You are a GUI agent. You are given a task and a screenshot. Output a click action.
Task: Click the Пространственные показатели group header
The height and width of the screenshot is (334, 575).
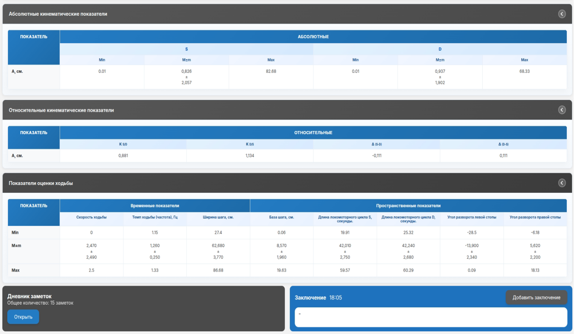coord(409,206)
